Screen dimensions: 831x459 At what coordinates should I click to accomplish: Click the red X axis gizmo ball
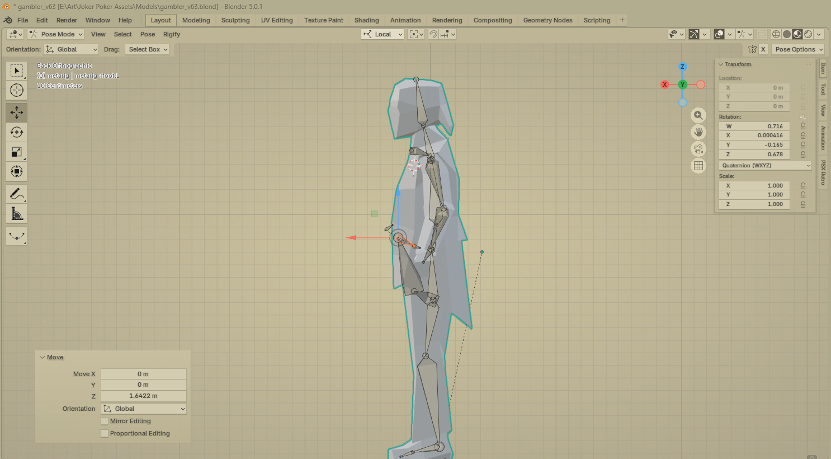(665, 85)
